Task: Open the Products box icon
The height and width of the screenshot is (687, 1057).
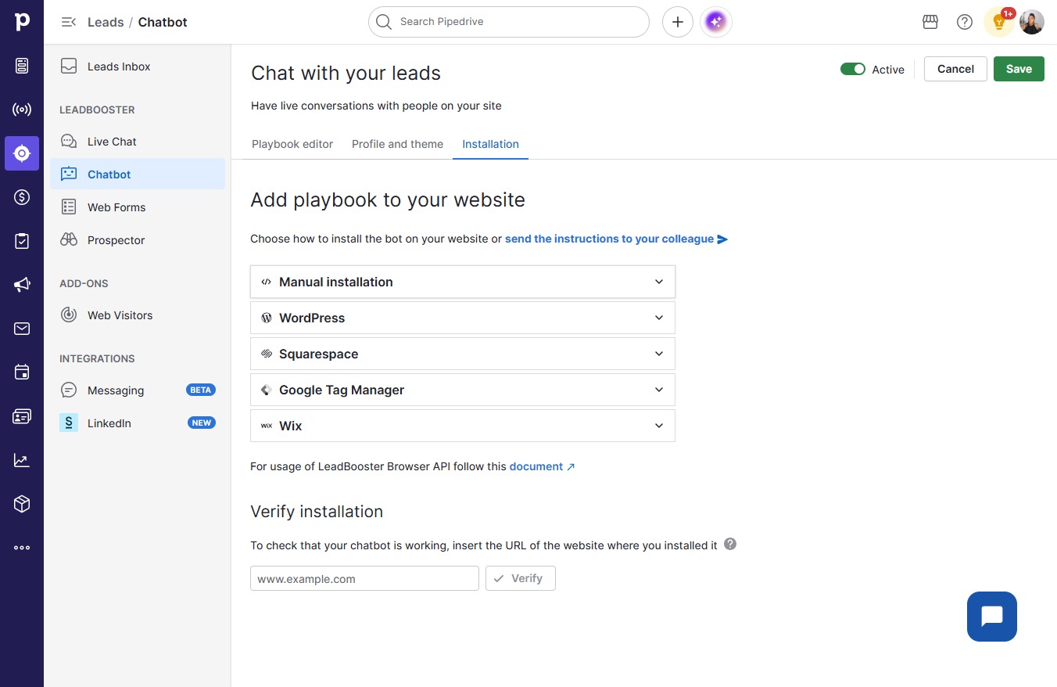Action: 22,504
